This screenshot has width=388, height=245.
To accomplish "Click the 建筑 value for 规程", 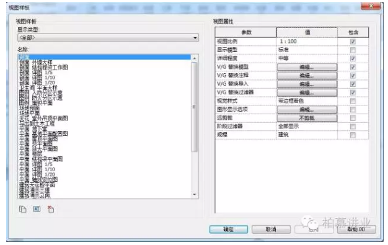I will [x=283, y=135].
